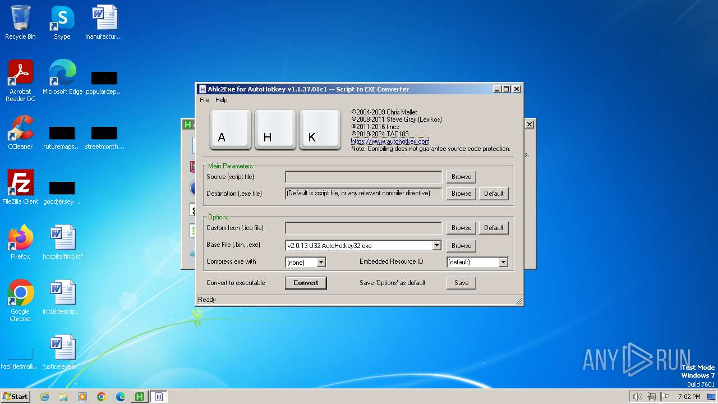Select the futuremaps... desktop file
The image size is (718, 404).
point(62,136)
